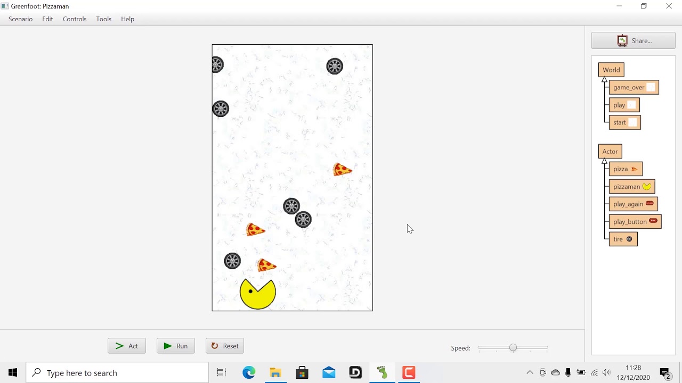This screenshot has width=682, height=383.
Task: Click the Share button
Action: [634, 40]
